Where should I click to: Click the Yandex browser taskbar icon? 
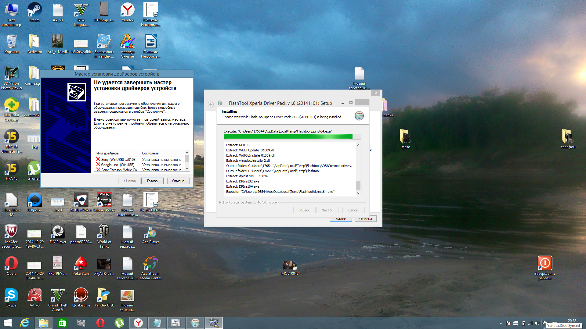click(138, 323)
